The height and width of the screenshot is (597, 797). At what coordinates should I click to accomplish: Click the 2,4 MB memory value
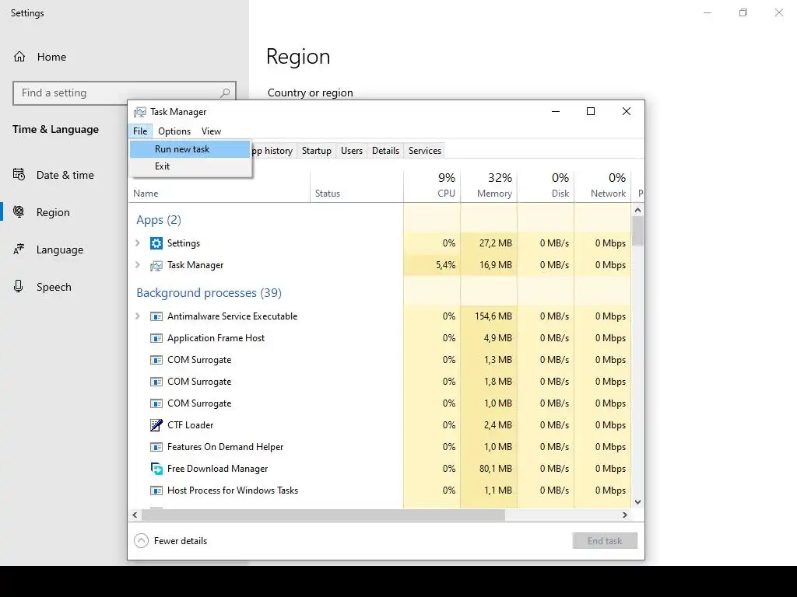click(497, 425)
